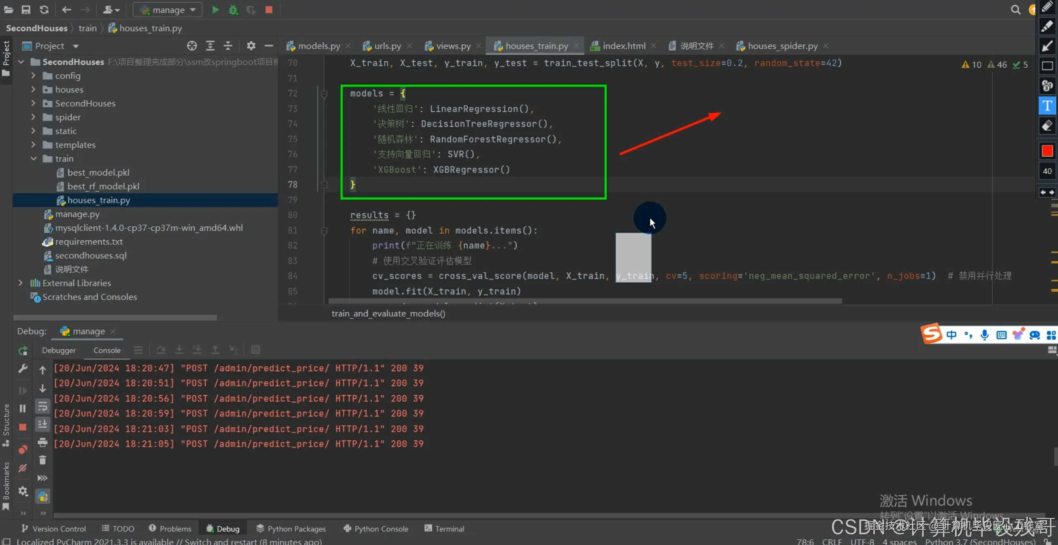The width and height of the screenshot is (1058, 545).
Task: Click the Rerun icon in Debug panel
Action: coord(23,351)
